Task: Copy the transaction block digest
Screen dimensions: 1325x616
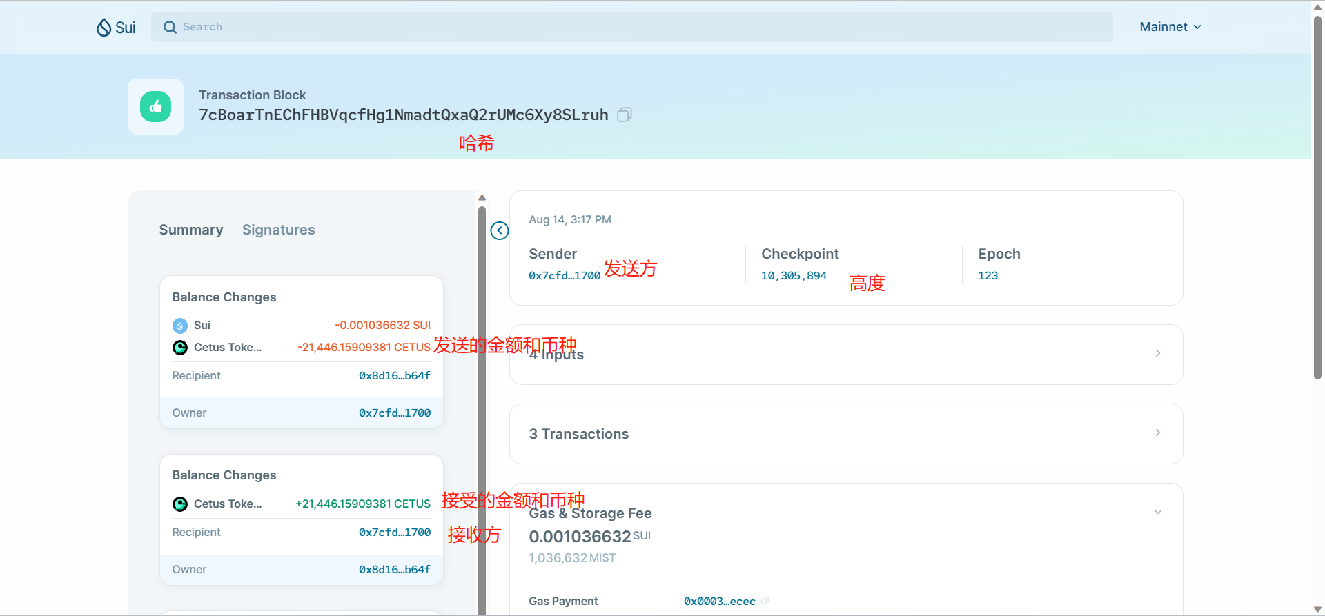Action: point(625,115)
